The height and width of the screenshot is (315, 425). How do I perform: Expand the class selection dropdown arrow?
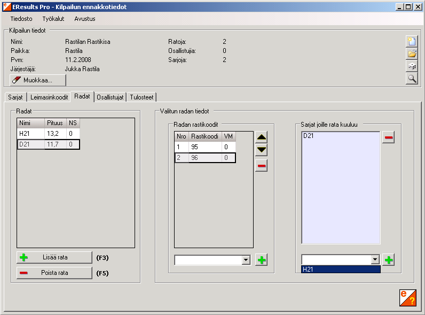pyautogui.click(x=375, y=259)
